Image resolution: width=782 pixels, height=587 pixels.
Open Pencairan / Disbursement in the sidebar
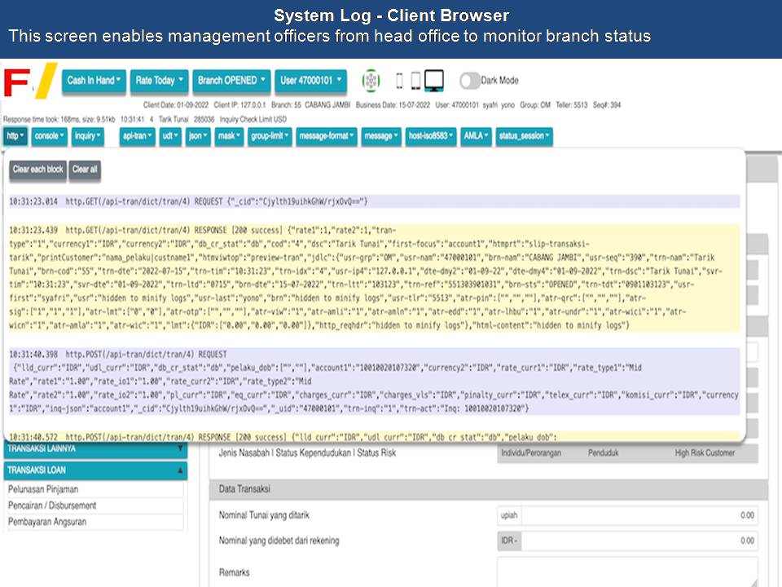coord(52,505)
